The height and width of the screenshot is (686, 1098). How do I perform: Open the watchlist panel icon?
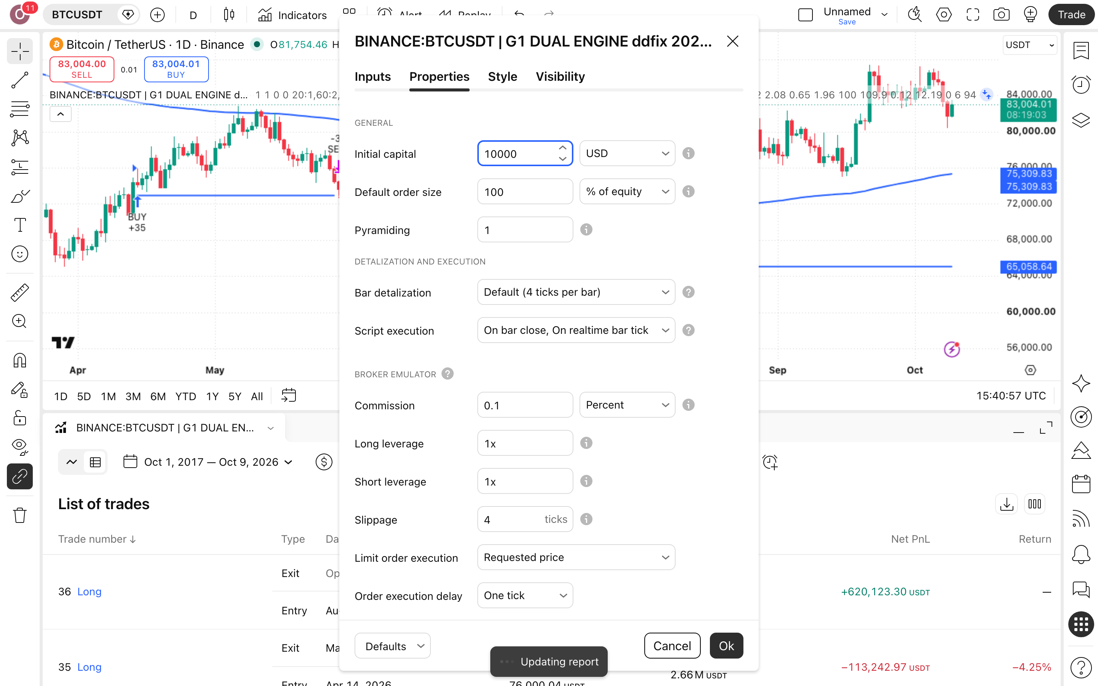(1081, 50)
